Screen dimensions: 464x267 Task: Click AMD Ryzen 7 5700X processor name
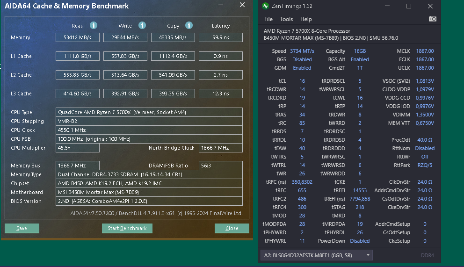point(307,31)
